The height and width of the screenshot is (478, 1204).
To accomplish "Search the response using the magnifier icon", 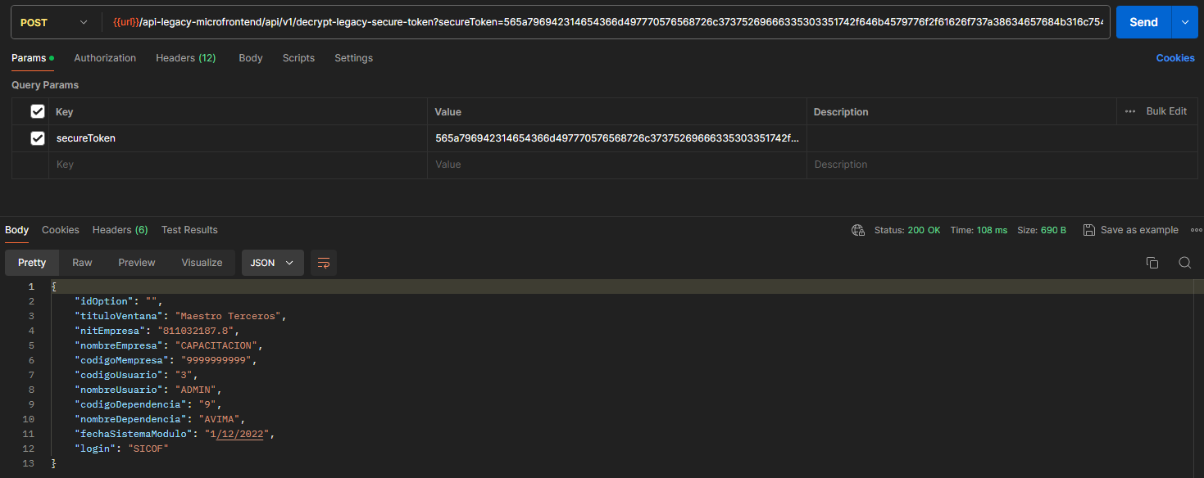I will point(1184,263).
